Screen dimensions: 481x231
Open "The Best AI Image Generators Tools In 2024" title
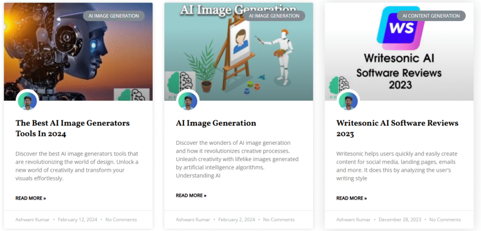(x=72, y=128)
